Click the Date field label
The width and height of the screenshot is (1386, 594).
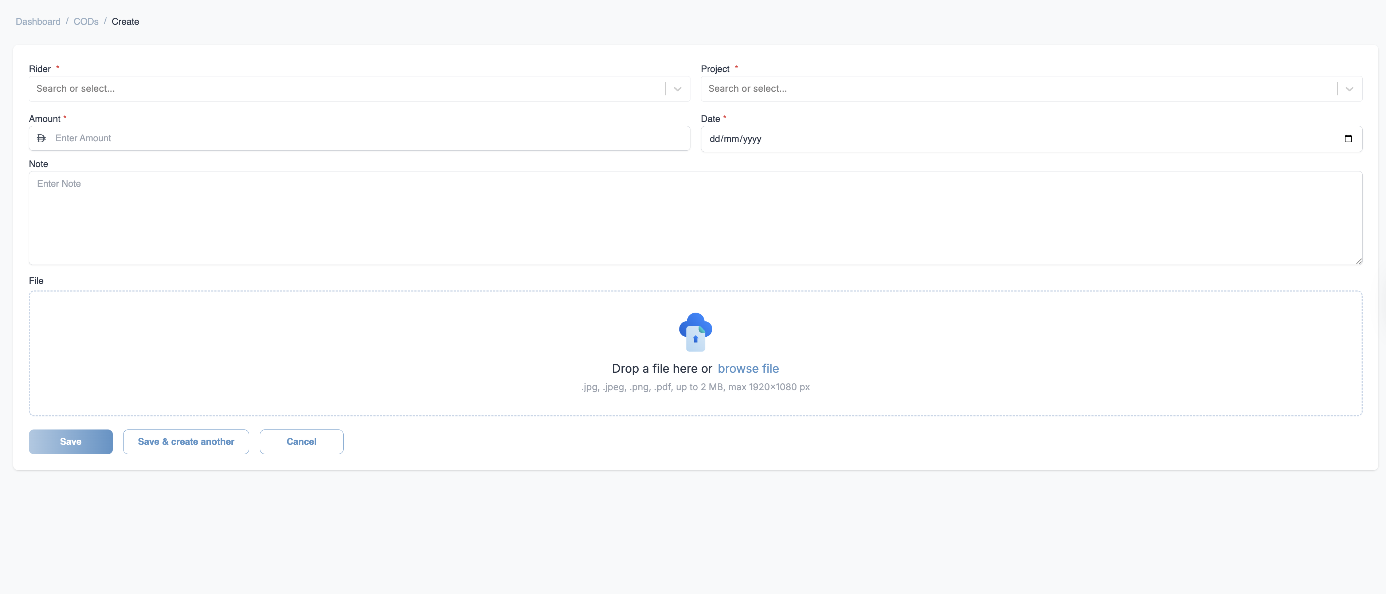(x=710, y=119)
